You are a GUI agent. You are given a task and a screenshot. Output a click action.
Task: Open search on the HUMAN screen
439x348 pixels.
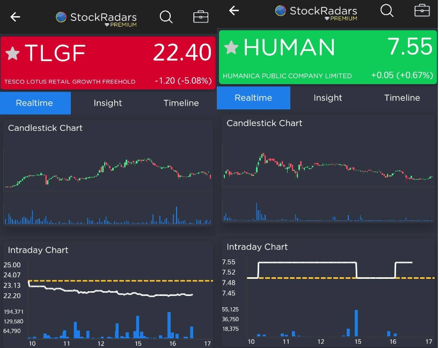[387, 11]
